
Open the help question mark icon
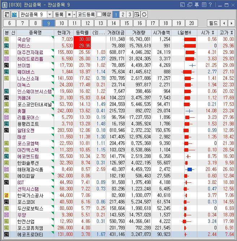tap(210, 5)
